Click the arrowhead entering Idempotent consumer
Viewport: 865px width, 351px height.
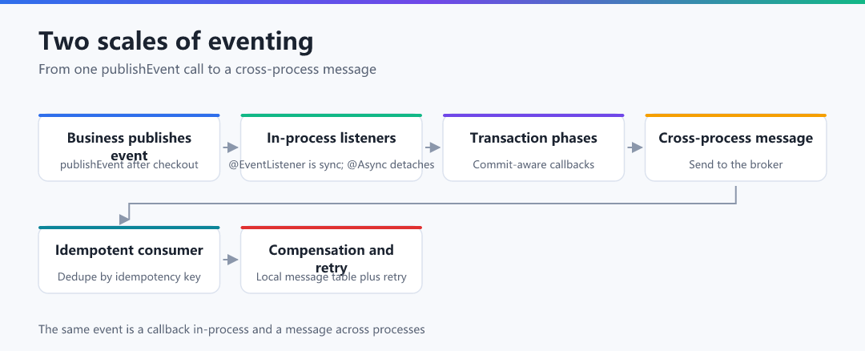(x=125, y=219)
